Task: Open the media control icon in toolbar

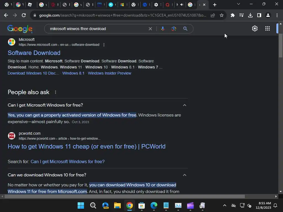Action: [x=241, y=15]
